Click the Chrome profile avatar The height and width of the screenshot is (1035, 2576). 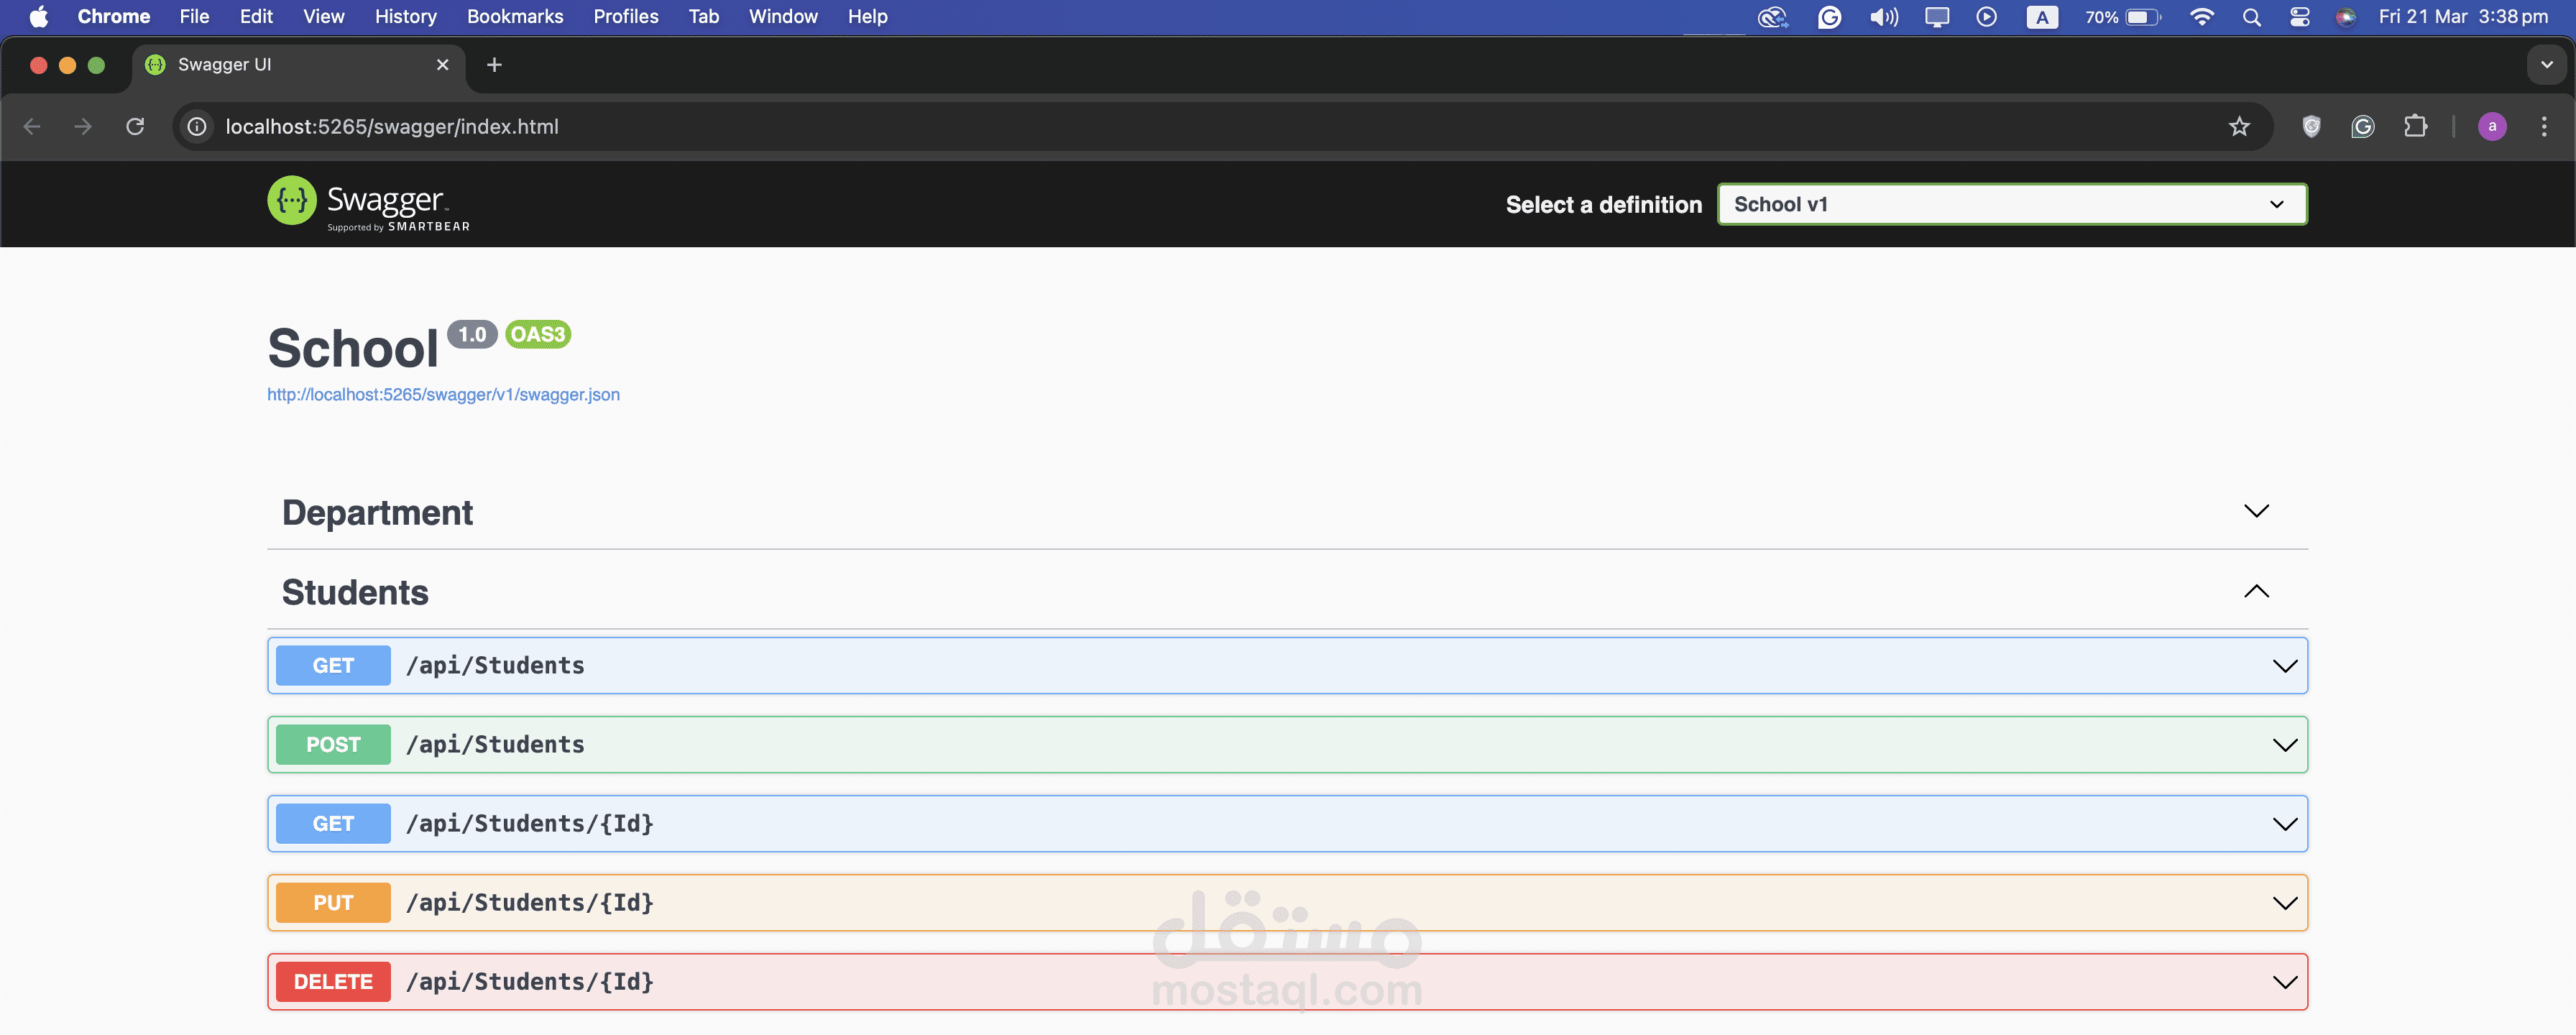coord(2492,126)
